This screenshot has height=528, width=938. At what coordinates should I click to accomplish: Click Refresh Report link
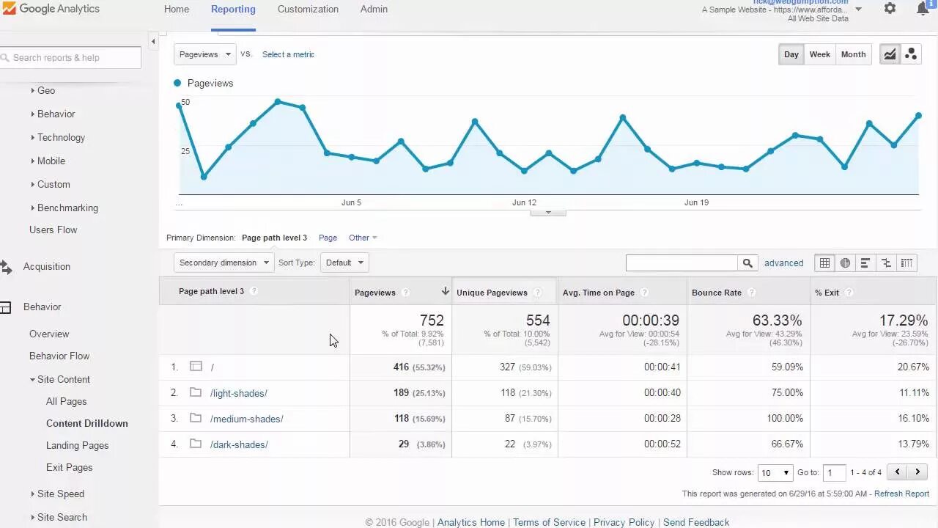pyautogui.click(x=901, y=494)
